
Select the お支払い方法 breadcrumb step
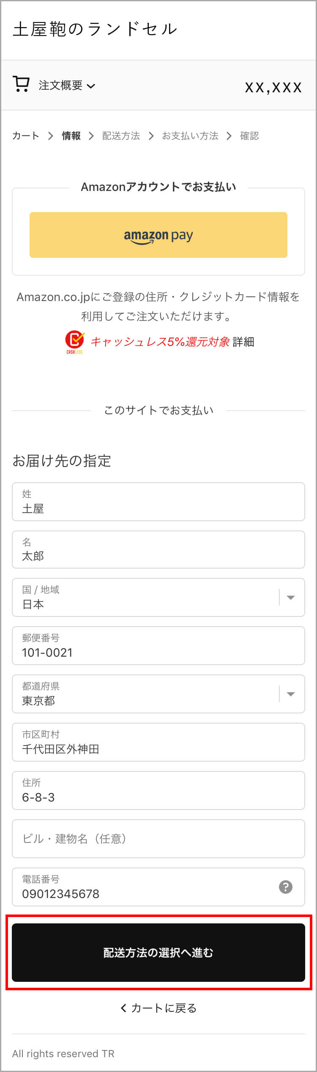click(190, 136)
